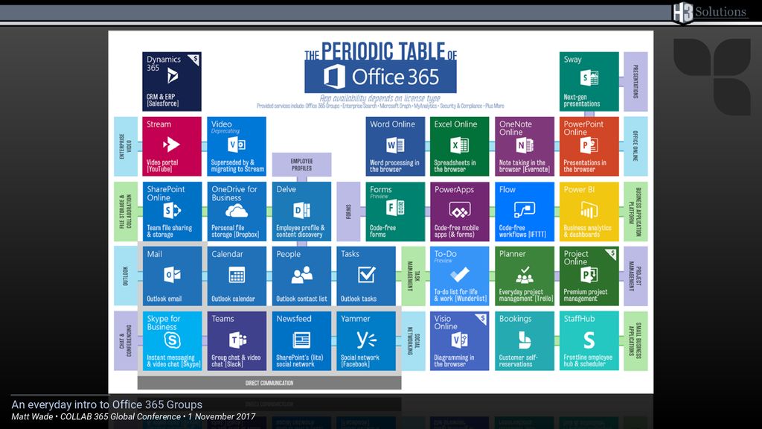Click the PowerPoint Online P icon

pos(589,145)
